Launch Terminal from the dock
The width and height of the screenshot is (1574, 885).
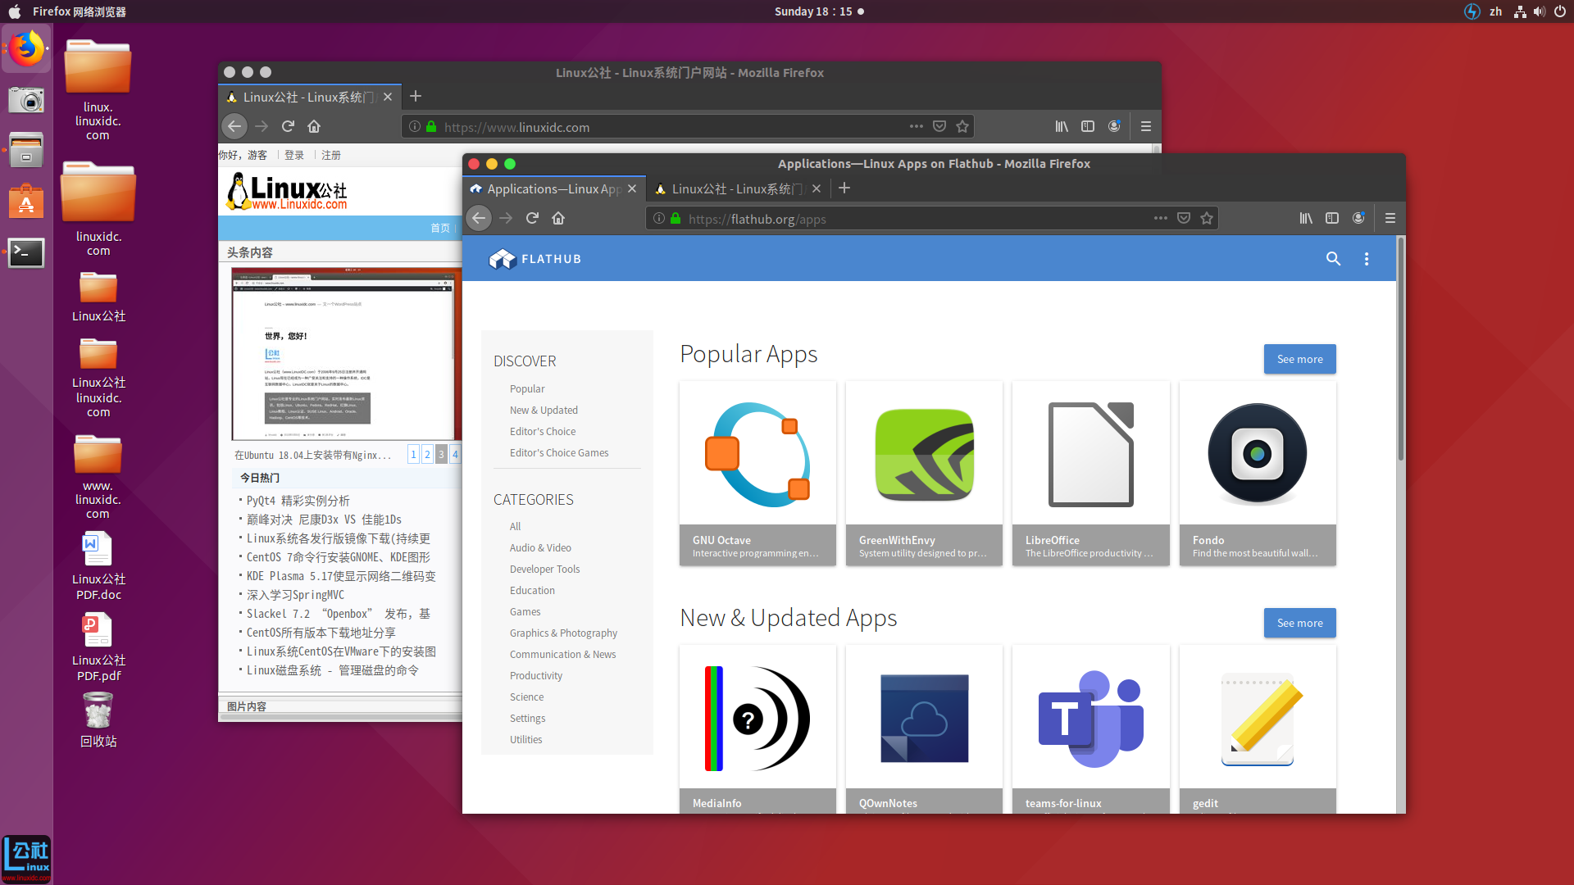point(26,252)
